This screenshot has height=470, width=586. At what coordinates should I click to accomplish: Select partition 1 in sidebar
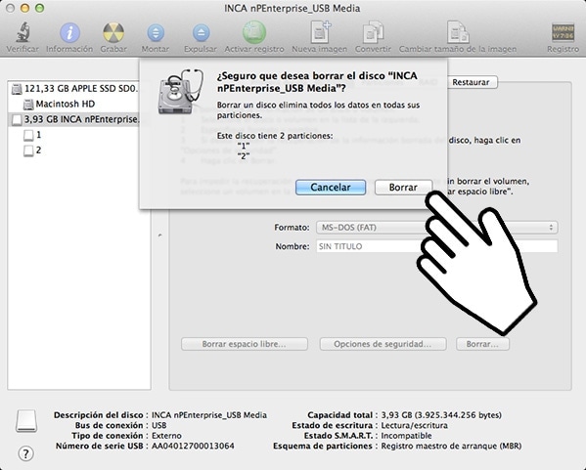tap(33, 135)
